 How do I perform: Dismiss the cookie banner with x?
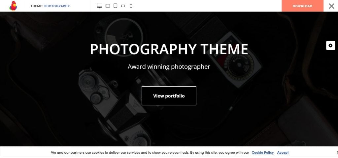click(337, 152)
